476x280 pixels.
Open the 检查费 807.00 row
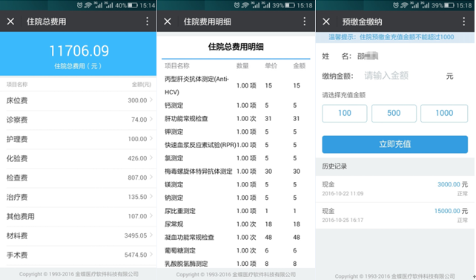79,178
